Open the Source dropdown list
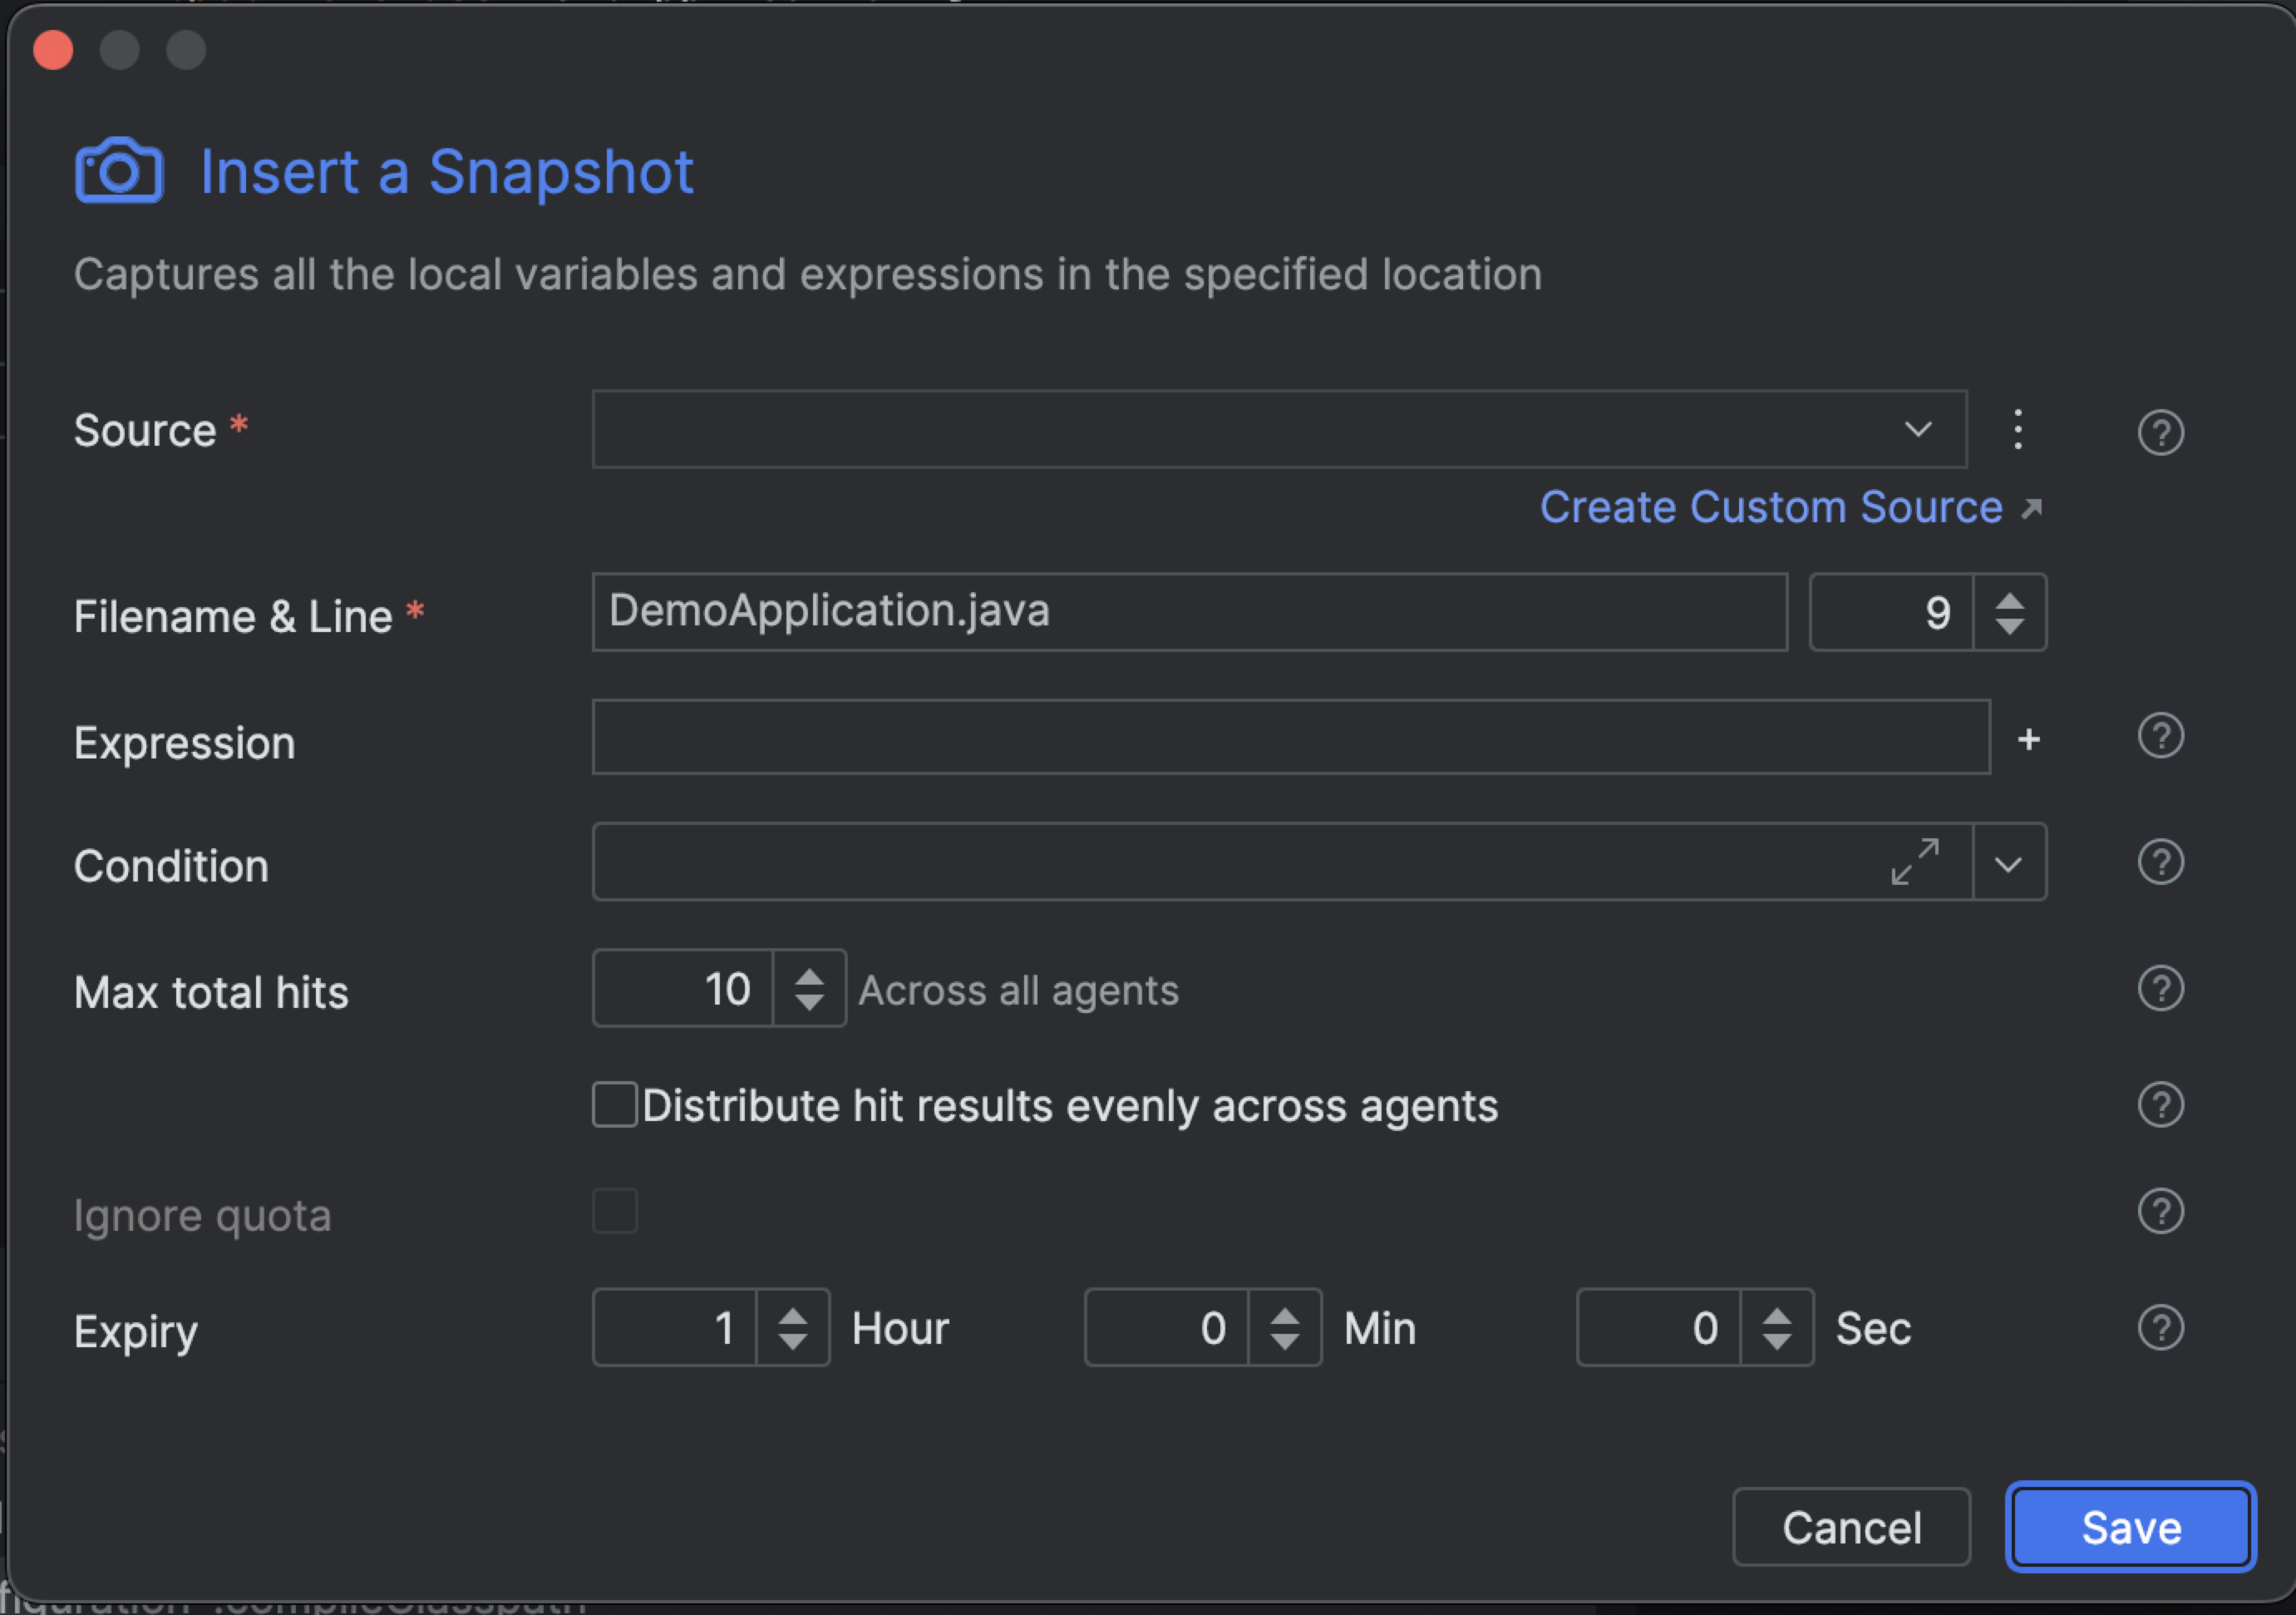The image size is (2296, 1615). (1917, 430)
